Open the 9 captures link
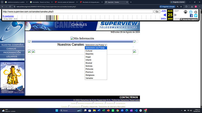The width and height of the screenshot is (202, 113). (x=8, y=16)
